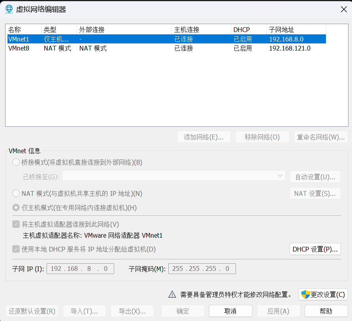
Task: Click the 主机连接 column header
Action: point(201,30)
